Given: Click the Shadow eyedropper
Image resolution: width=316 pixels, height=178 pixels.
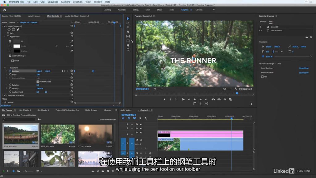Looking at the screenshot, I should pos(72,51).
